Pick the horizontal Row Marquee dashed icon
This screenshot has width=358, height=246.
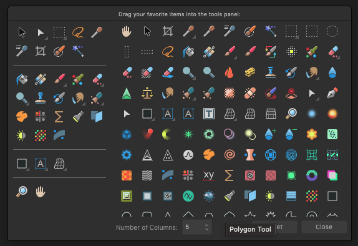[147, 52]
